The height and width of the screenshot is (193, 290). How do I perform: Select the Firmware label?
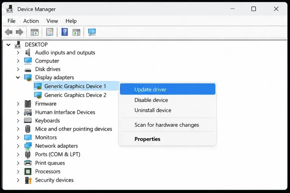click(x=46, y=104)
